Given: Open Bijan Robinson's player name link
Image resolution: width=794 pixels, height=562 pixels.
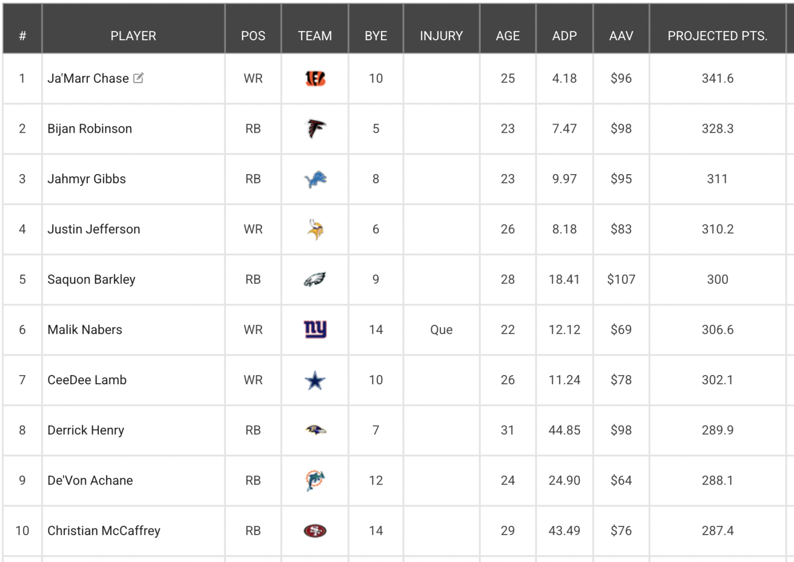Looking at the screenshot, I should click(90, 129).
